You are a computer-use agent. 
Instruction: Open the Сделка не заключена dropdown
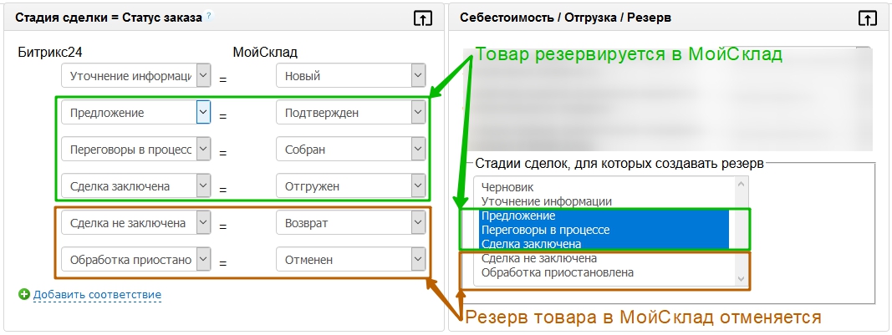pos(136,223)
